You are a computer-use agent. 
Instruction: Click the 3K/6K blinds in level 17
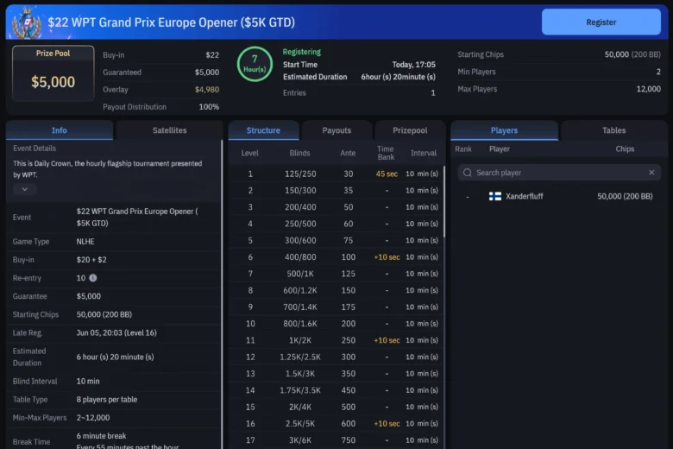point(300,440)
